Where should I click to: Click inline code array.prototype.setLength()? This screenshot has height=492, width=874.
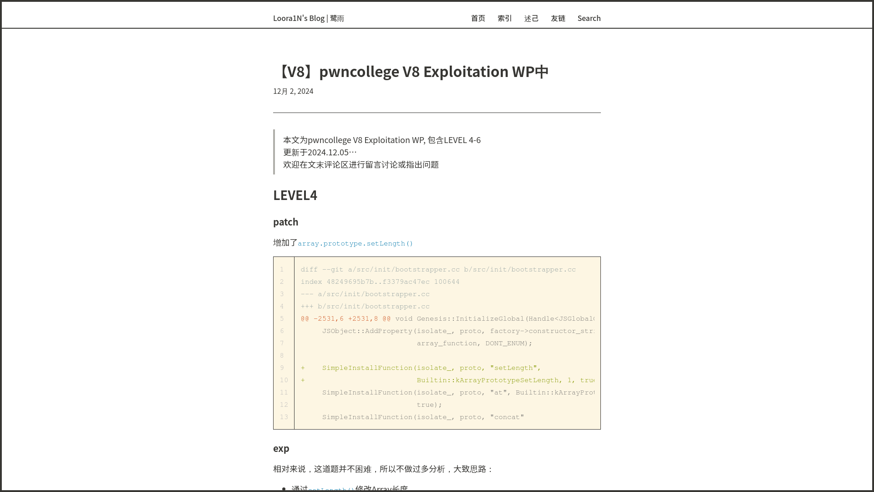355,243
